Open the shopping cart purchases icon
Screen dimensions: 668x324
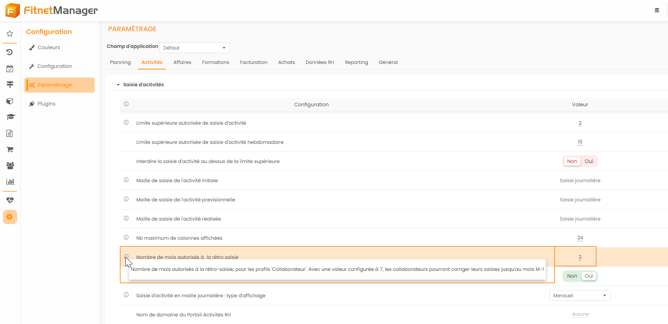click(10, 149)
